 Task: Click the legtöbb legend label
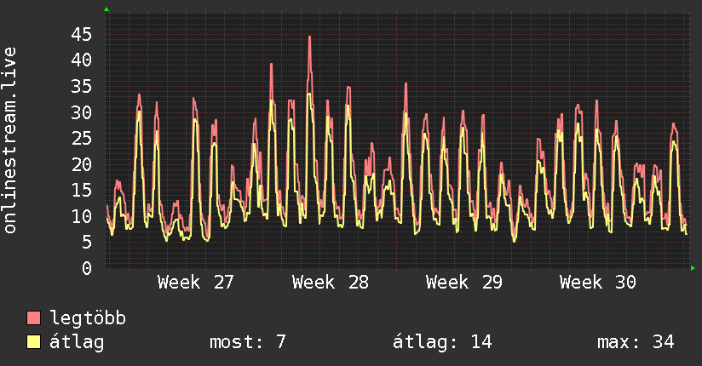(x=88, y=318)
